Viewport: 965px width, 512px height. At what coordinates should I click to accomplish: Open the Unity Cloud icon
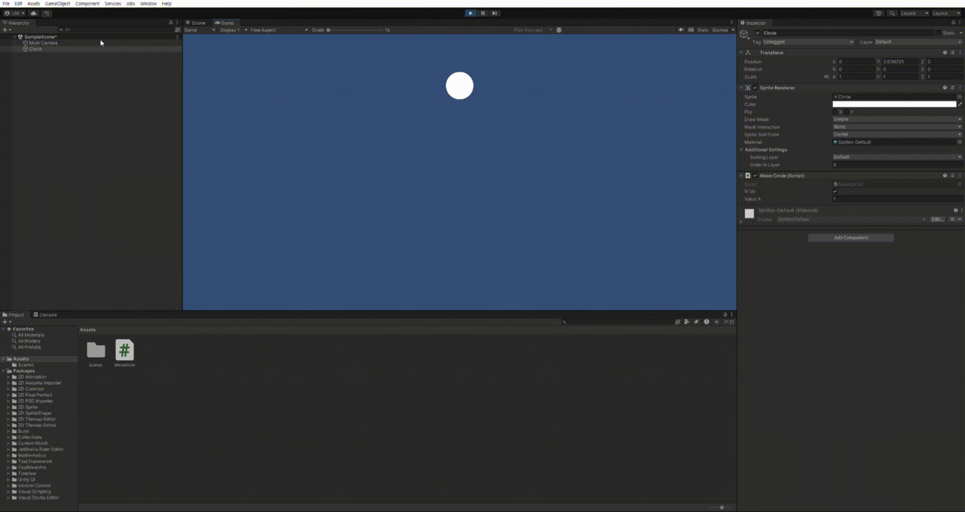[x=34, y=13]
